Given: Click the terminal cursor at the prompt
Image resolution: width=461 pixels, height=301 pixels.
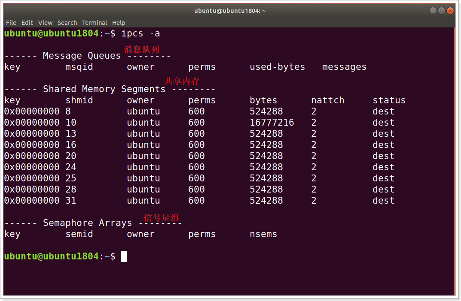Looking at the screenshot, I should point(124,256).
